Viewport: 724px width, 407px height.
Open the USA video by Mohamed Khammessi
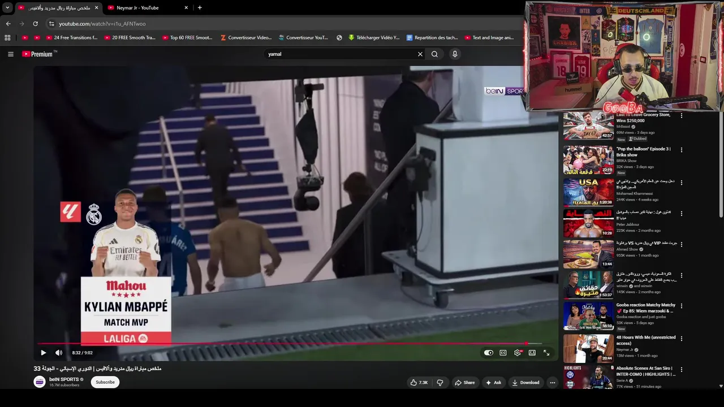point(588,192)
